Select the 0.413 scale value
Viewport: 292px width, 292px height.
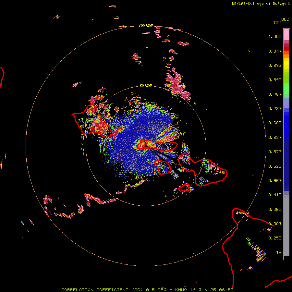coord(275,195)
